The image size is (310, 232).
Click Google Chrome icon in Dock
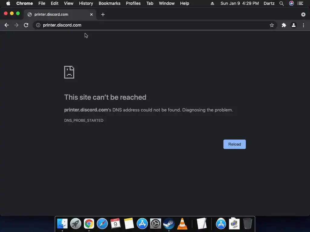click(89, 224)
